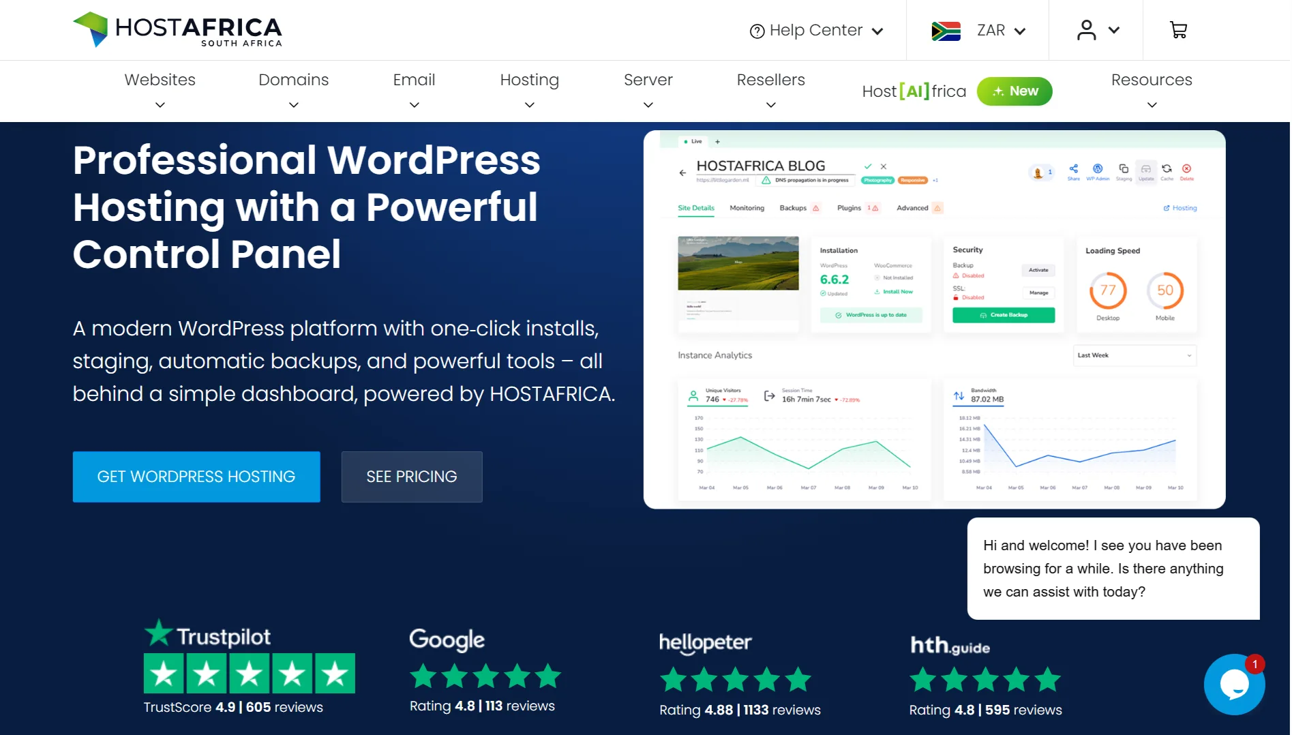
Task: Click the South African flag icon
Action: pyautogui.click(x=946, y=31)
